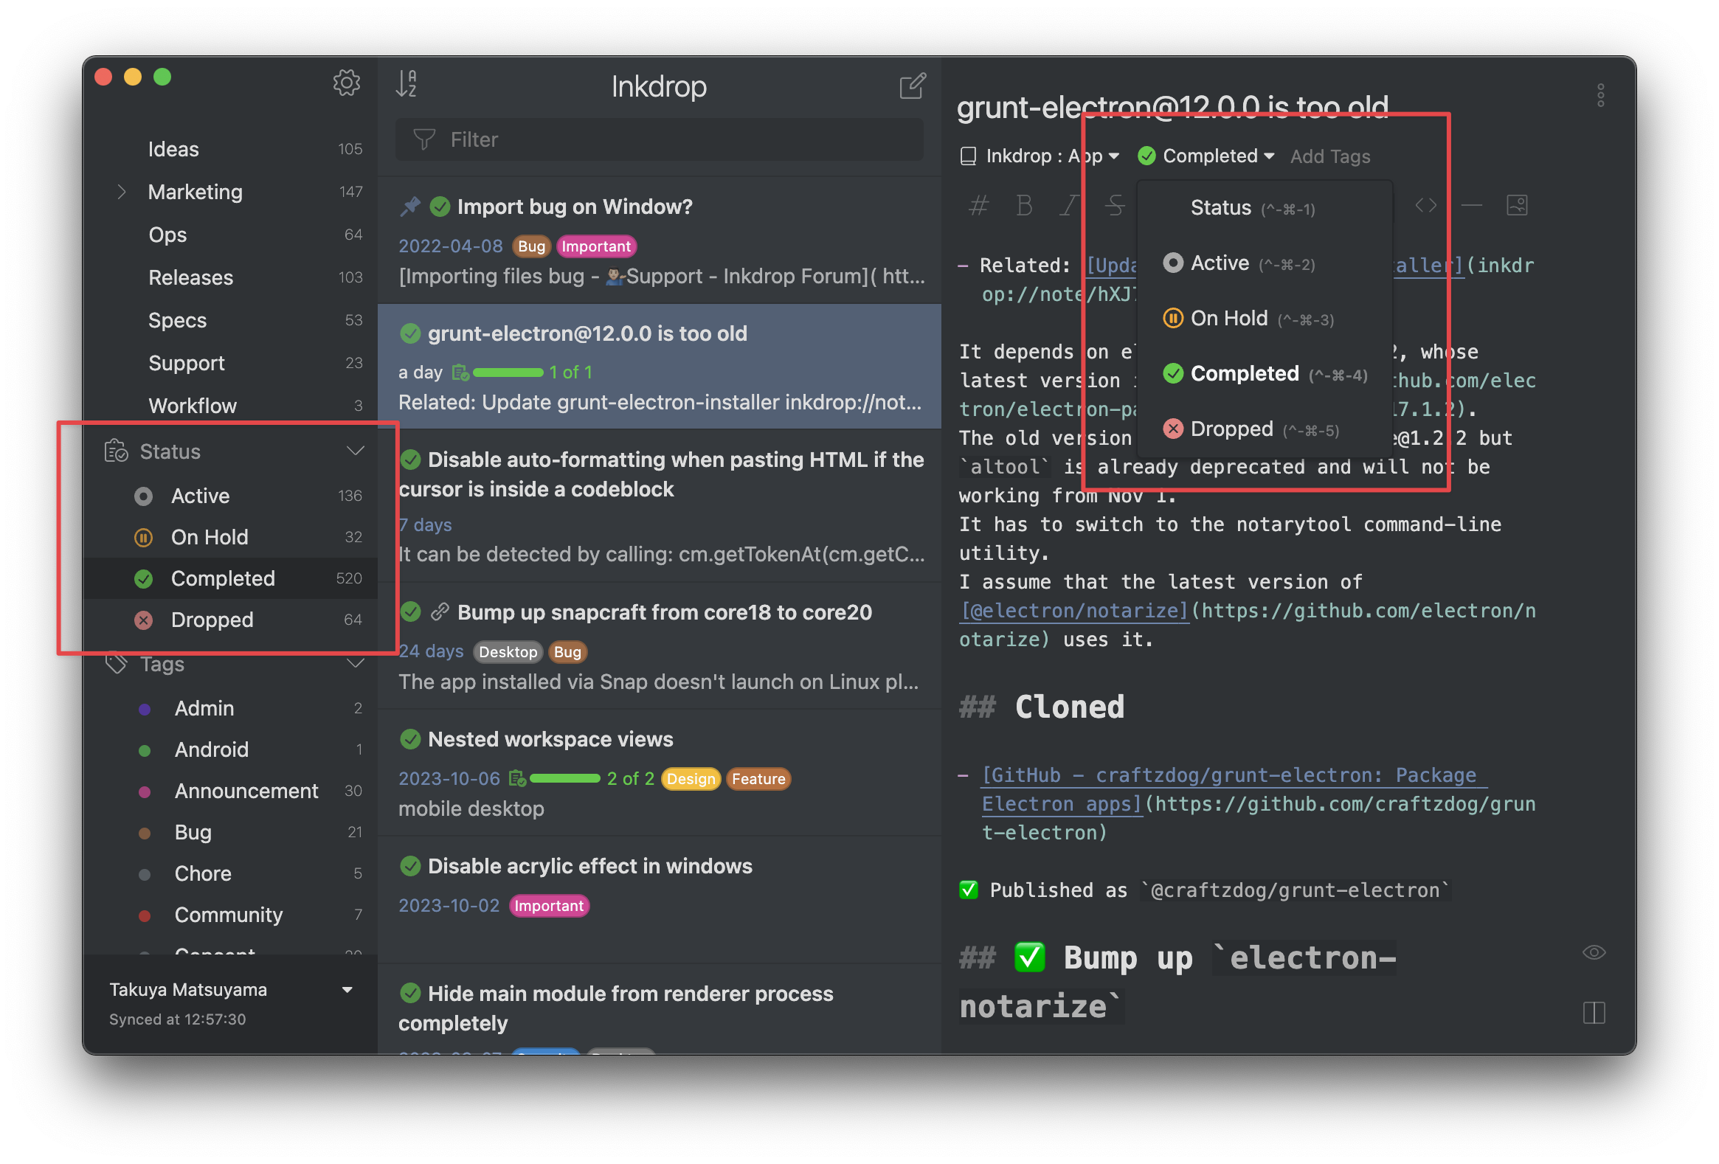Open the @electron/notarize link

1074,611
